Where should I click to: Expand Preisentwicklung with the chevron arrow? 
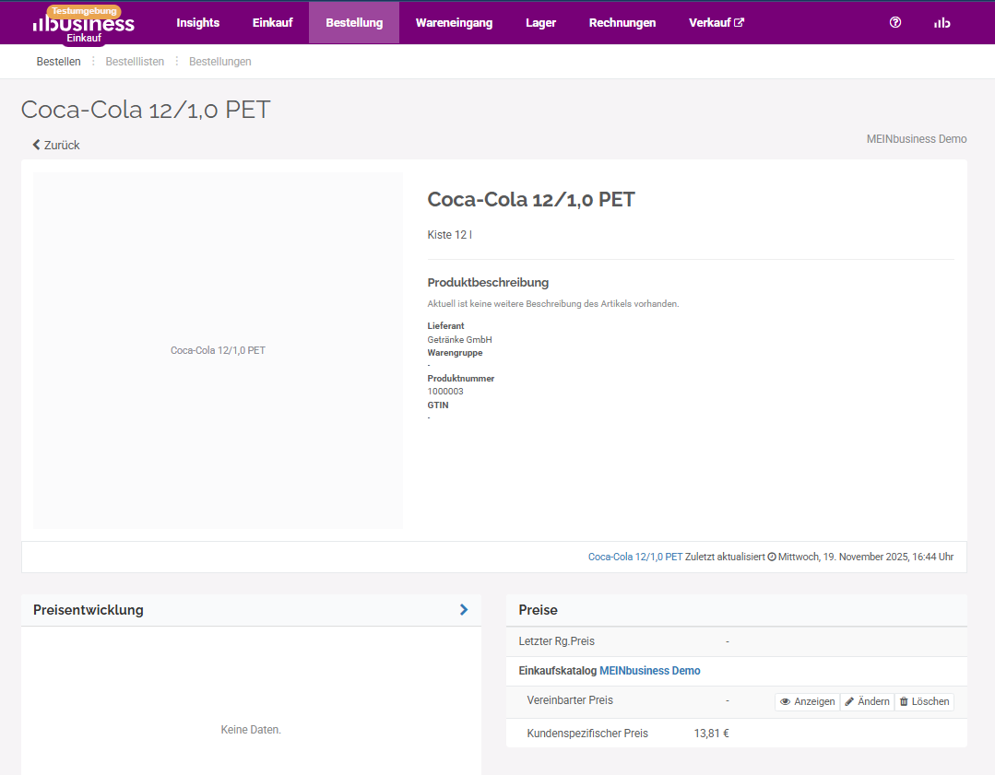(464, 609)
